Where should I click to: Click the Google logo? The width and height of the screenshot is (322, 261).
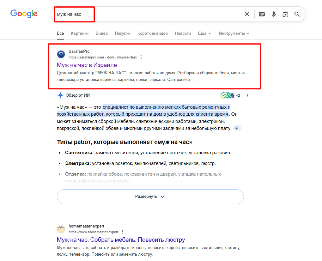pyautogui.click(x=24, y=14)
